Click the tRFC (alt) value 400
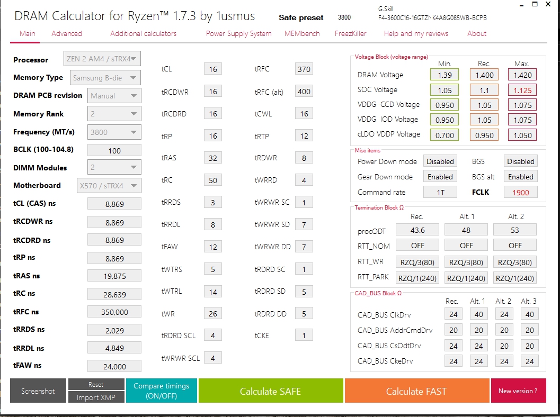560x417 pixels. (304, 92)
